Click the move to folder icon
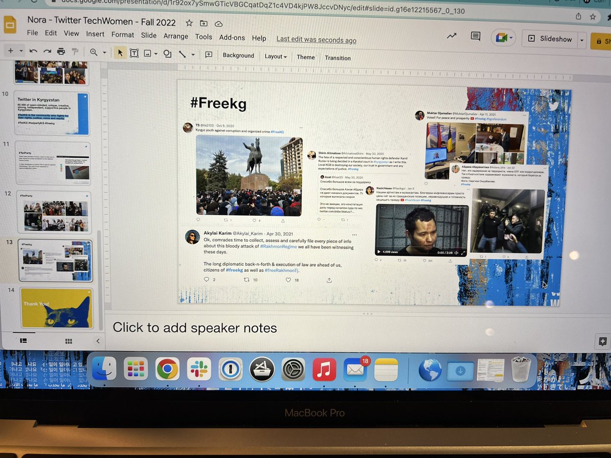Image resolution: width=611 pixels, height=458 pixels. [204, 23]
